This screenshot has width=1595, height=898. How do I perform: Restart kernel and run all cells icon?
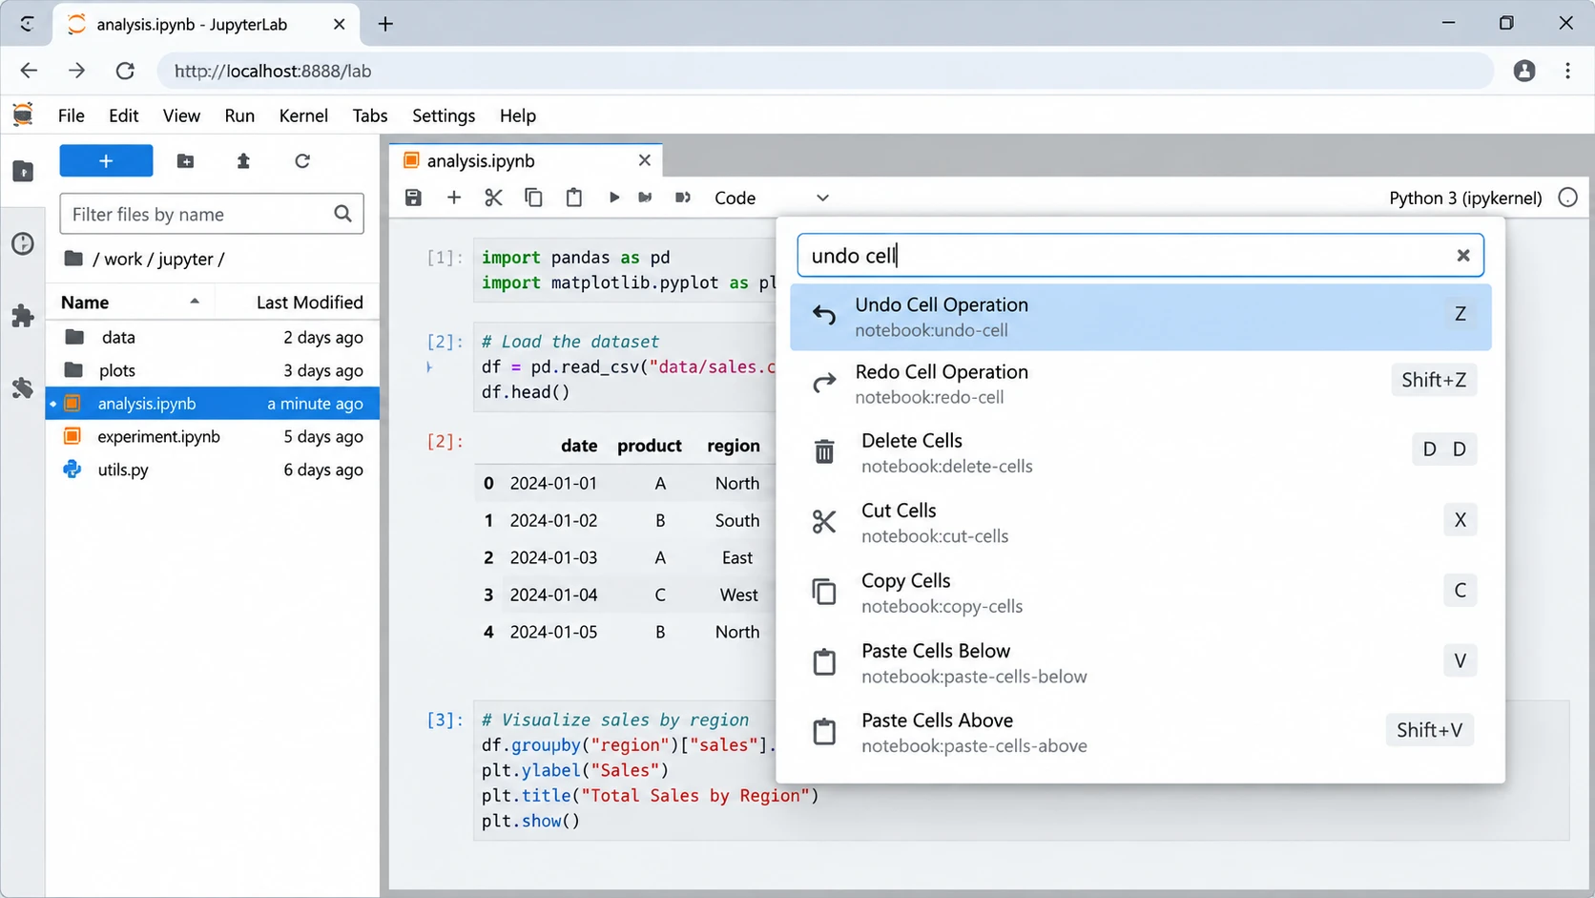point(683,198)
